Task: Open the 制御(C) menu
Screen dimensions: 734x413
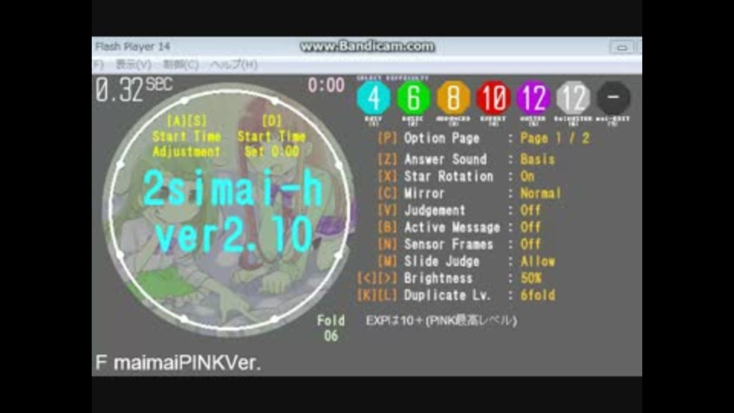Action: click(180, 64)
